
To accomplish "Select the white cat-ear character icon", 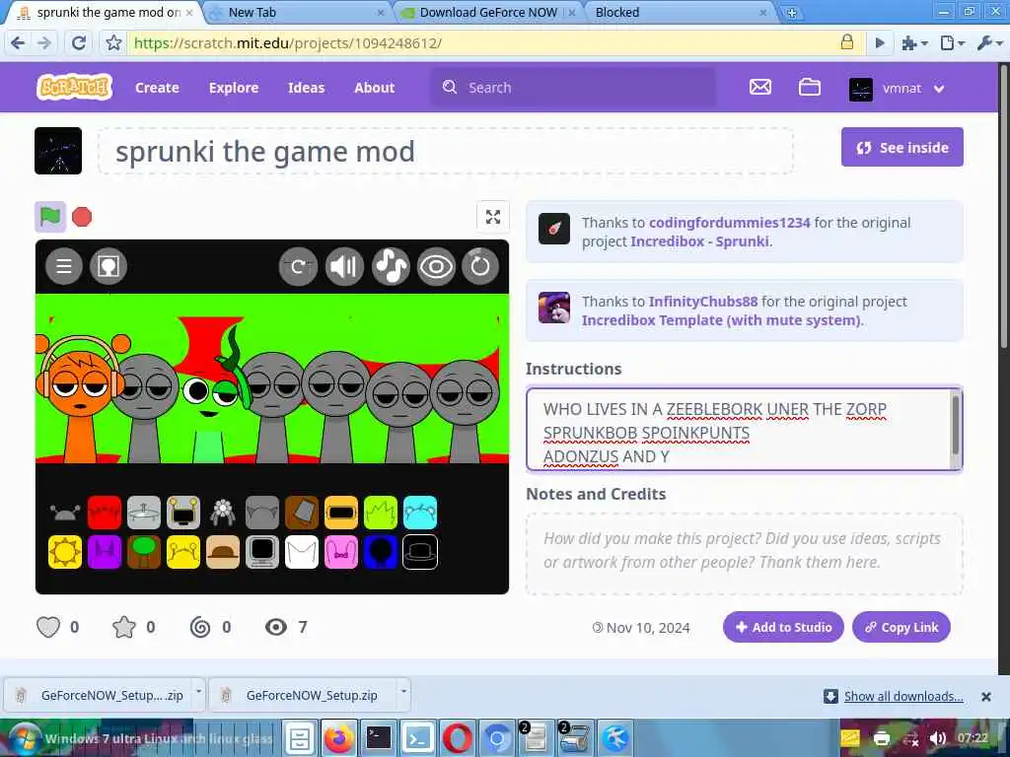I will pyautogui.click(x=302, y=552).
